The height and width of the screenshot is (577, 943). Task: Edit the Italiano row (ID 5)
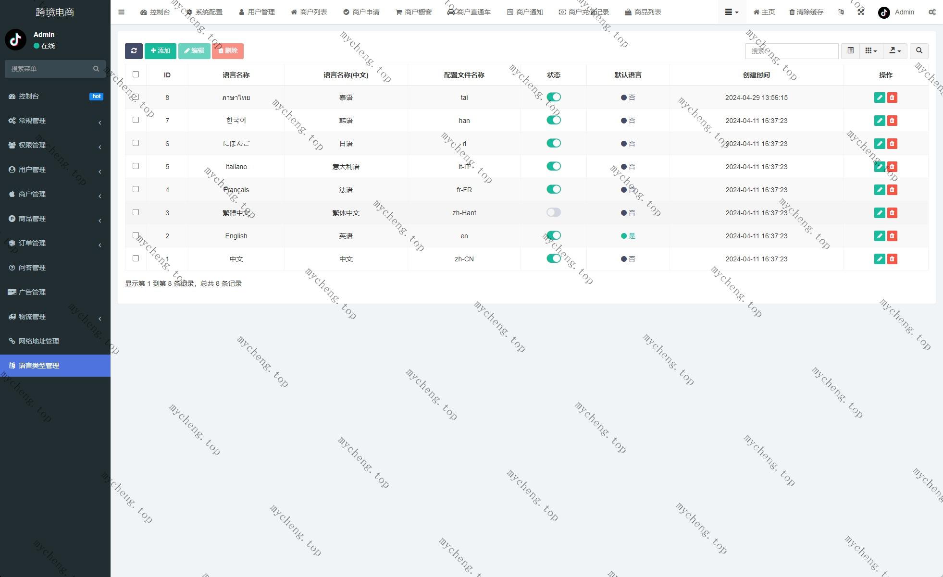point(880,167)
